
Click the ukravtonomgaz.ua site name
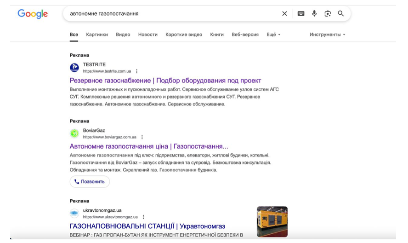102,210
